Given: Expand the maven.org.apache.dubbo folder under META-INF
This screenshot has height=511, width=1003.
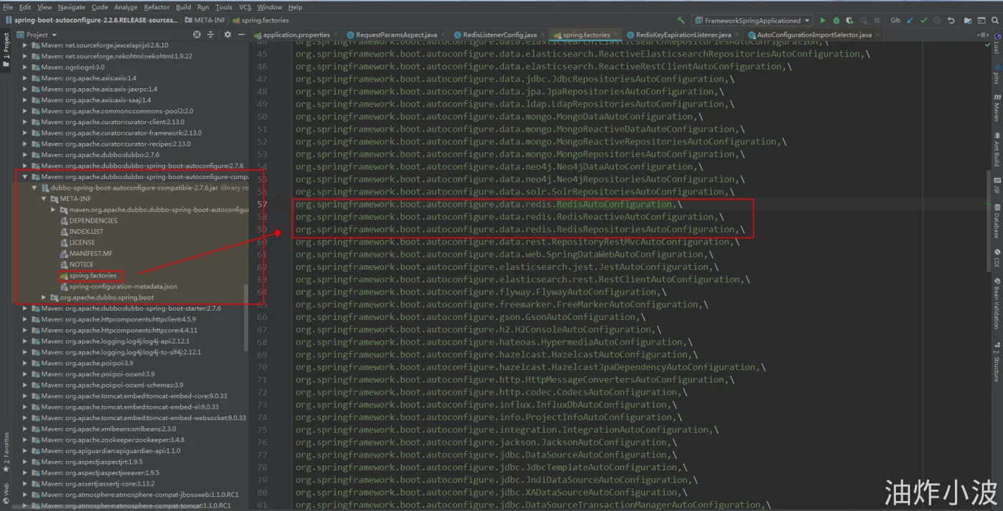Looking at the screenshot, I should tap(53, 210).
